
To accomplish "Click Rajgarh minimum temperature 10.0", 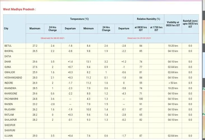I will [x=88, y=110].
